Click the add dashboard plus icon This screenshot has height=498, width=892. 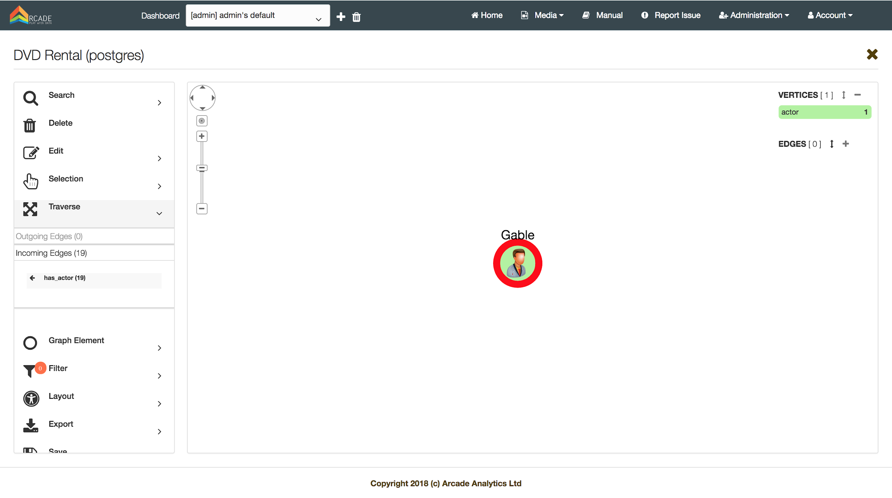click(x=341, y=17)
